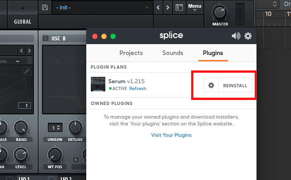Open the Visit Your Plugins link
The image size is (291, 180).
(171, 135)
